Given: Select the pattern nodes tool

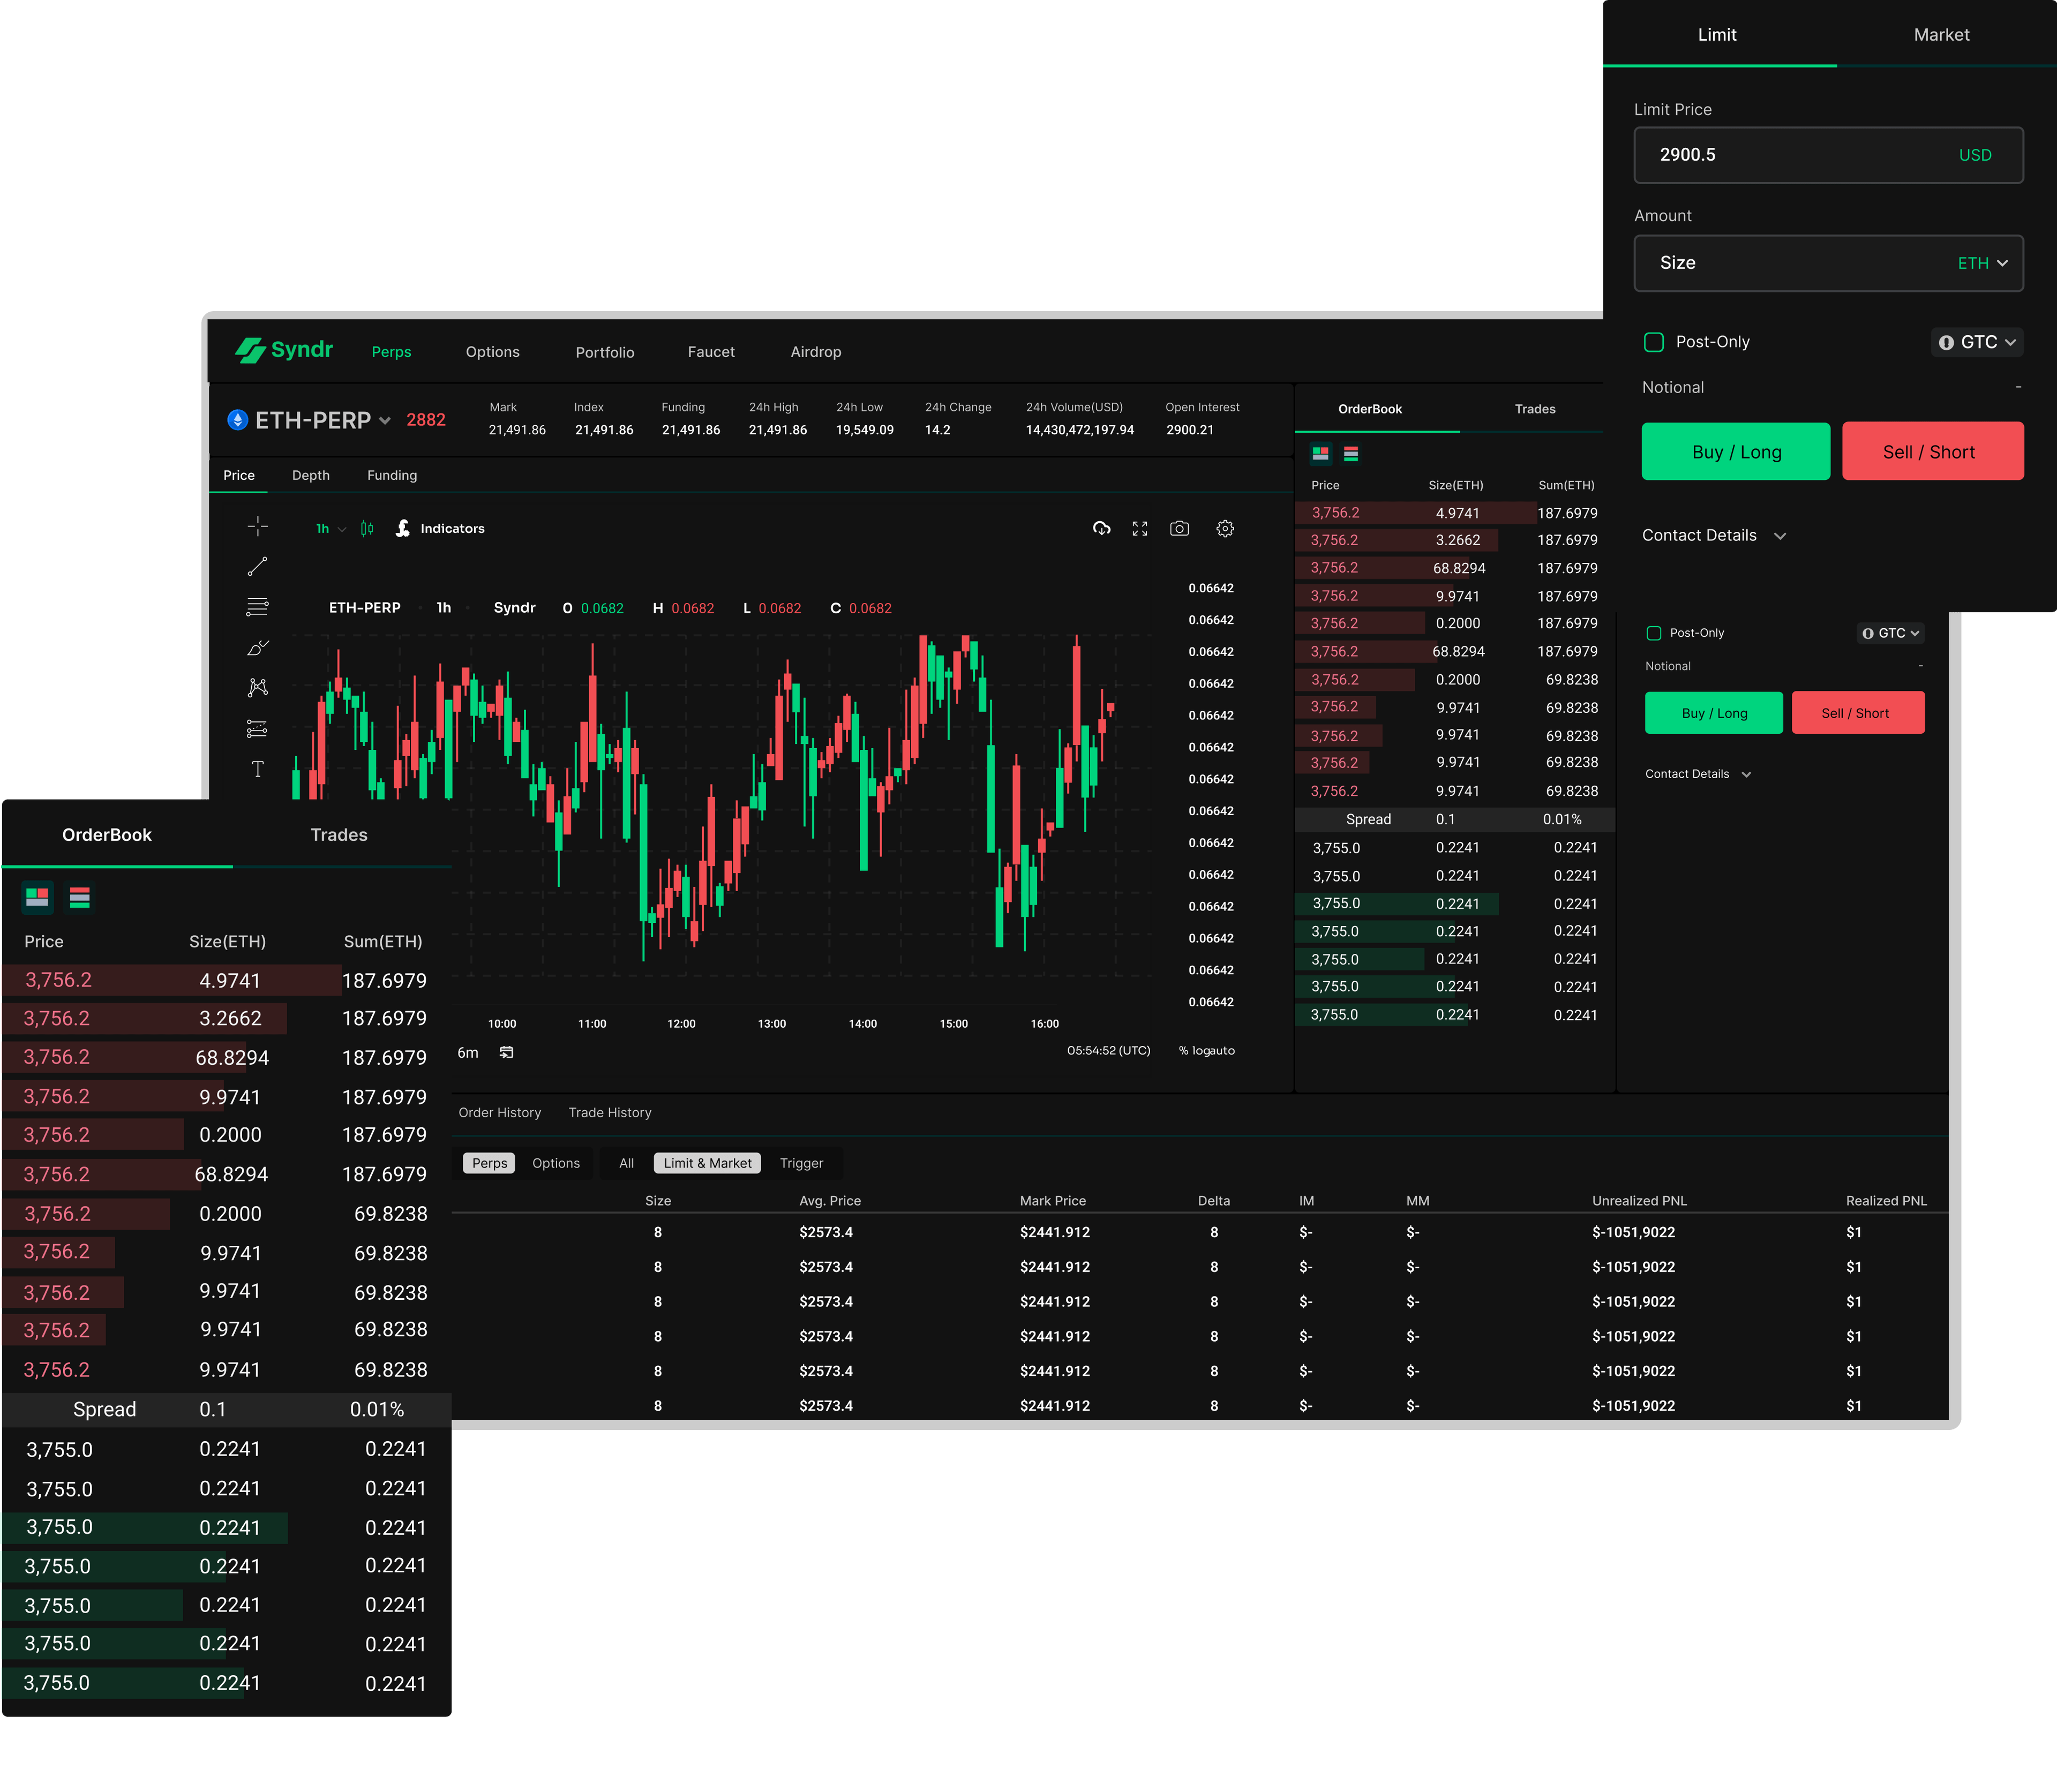Looking at the screenshot, I should 257,687.
